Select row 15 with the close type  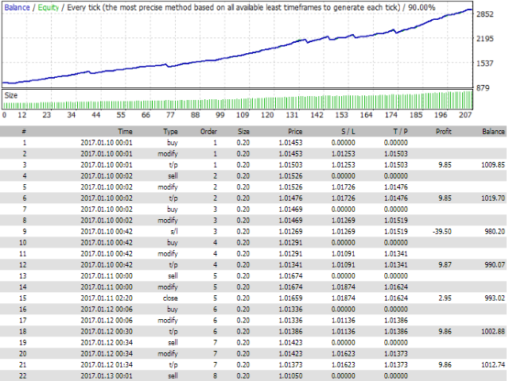point(171,298)
